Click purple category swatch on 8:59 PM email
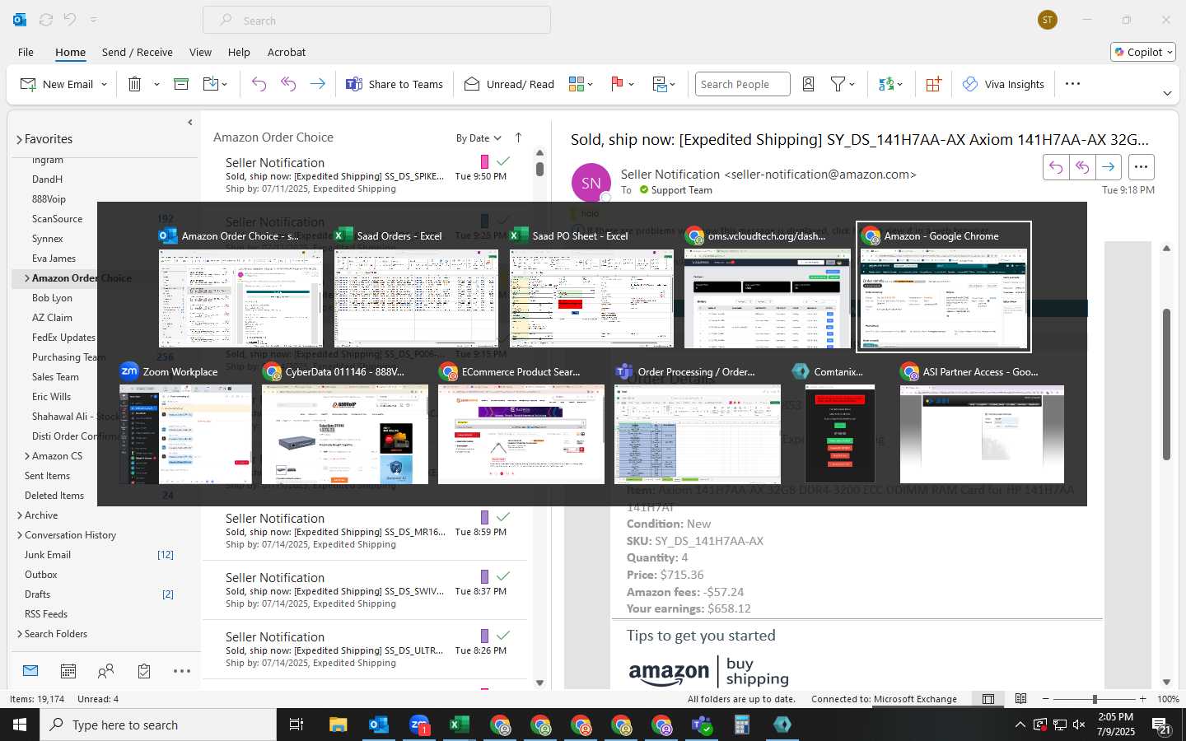The width and height of the screenshot is (1186, 741). pos(484,517)
